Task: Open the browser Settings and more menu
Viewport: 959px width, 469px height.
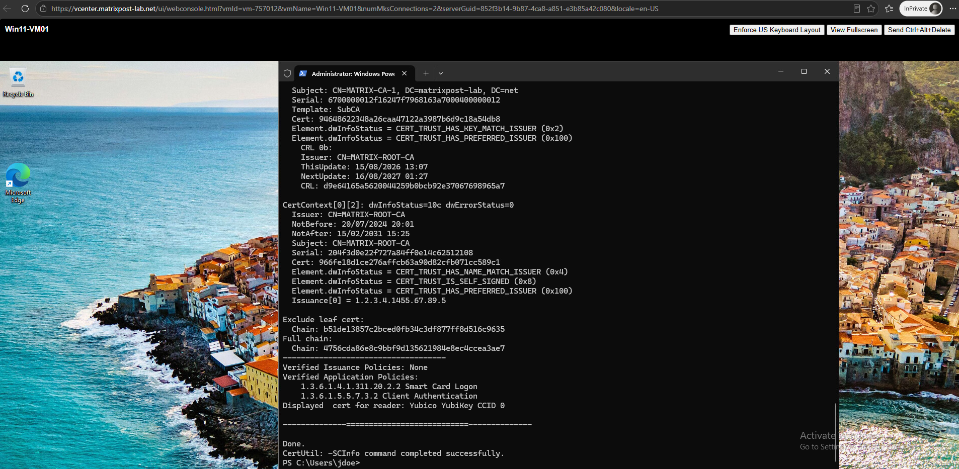Action: [x=952, y=9]
